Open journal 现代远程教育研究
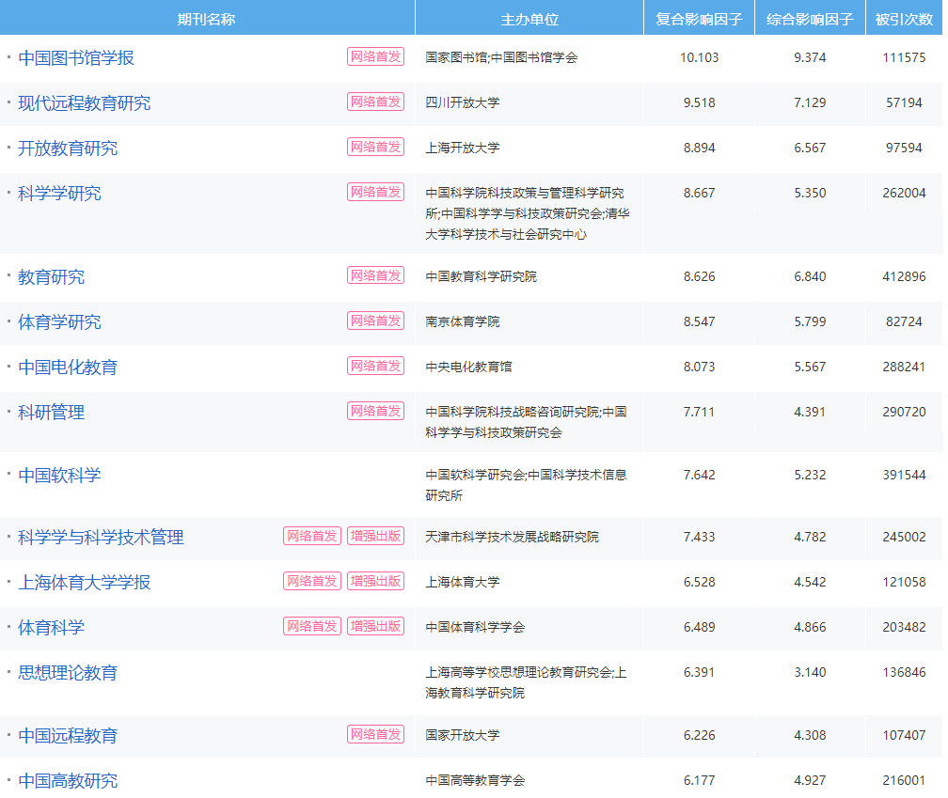This screenshot has height=798, width=948. (84, 103)
